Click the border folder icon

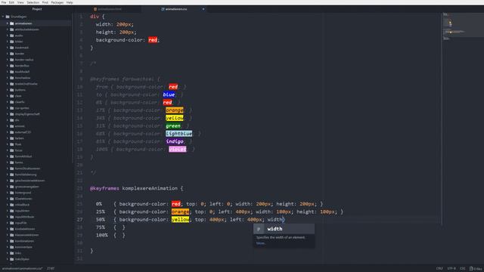(x=12, y=54)
